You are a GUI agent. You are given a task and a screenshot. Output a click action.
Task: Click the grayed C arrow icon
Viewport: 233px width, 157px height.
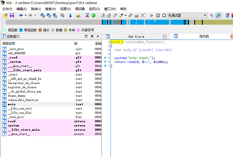pos(212,16)
